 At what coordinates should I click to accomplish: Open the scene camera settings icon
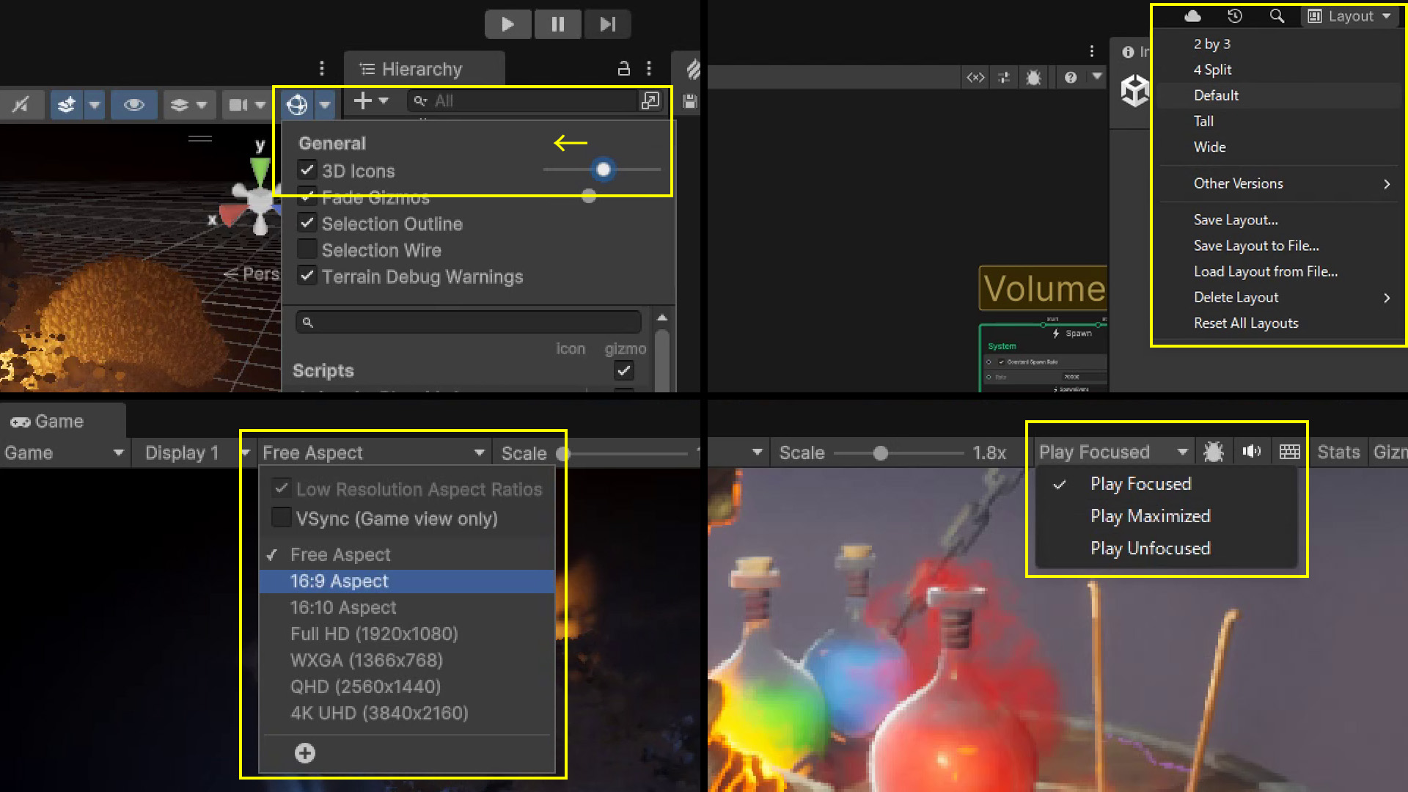click(238, 105)
